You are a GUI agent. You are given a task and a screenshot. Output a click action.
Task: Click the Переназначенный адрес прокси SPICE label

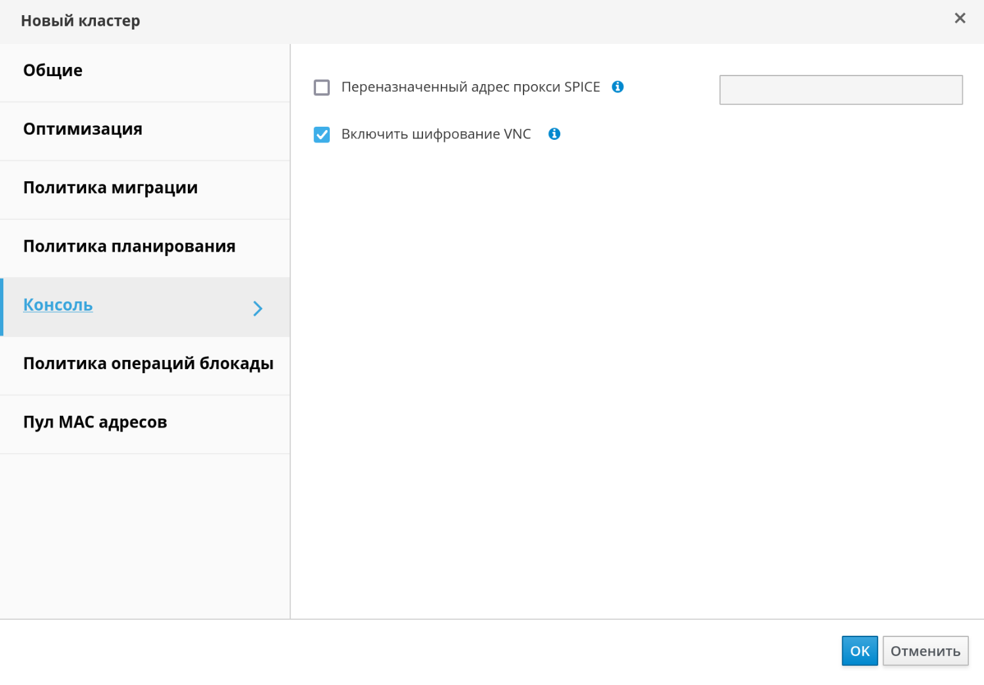(470, 87)
